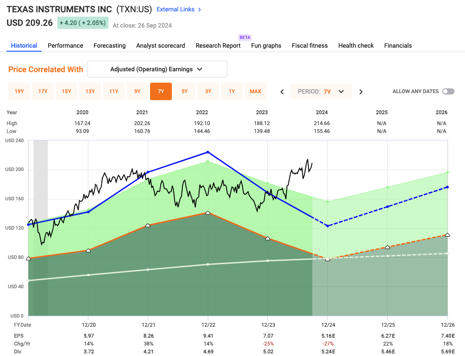Click the External Links chevron arrow
The image size is (465, 356).
coord(199,9)
